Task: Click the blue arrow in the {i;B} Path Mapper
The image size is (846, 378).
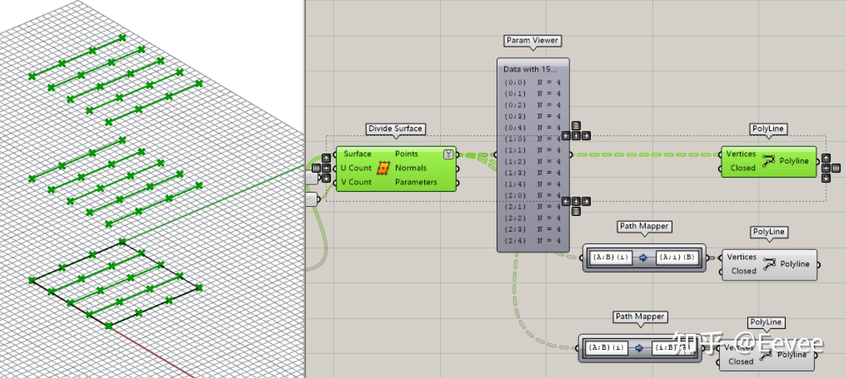Action: point(639,348)
